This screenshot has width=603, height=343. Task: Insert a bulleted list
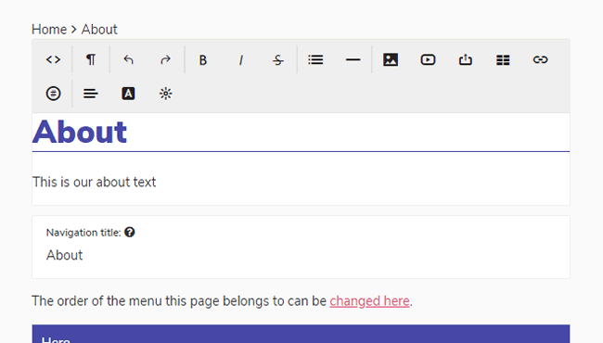tap(315, 59)
